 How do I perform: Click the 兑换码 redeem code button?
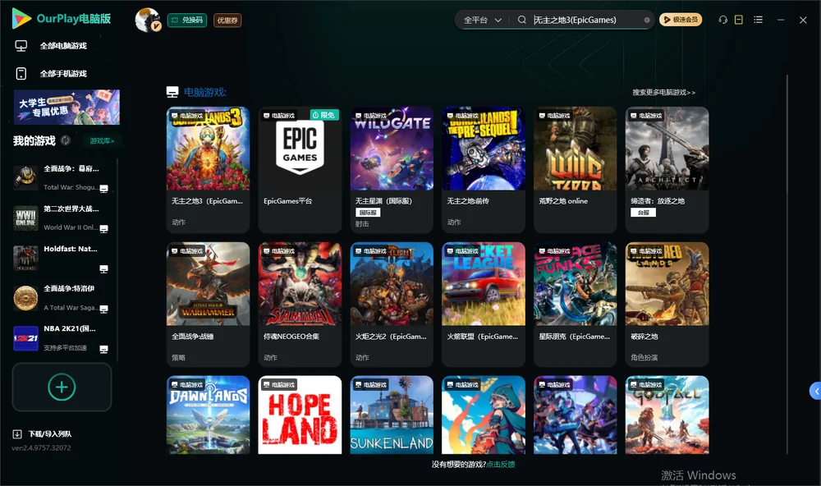(x=187, y=20)
